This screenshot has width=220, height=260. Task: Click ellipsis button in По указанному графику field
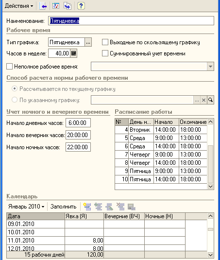197,100
